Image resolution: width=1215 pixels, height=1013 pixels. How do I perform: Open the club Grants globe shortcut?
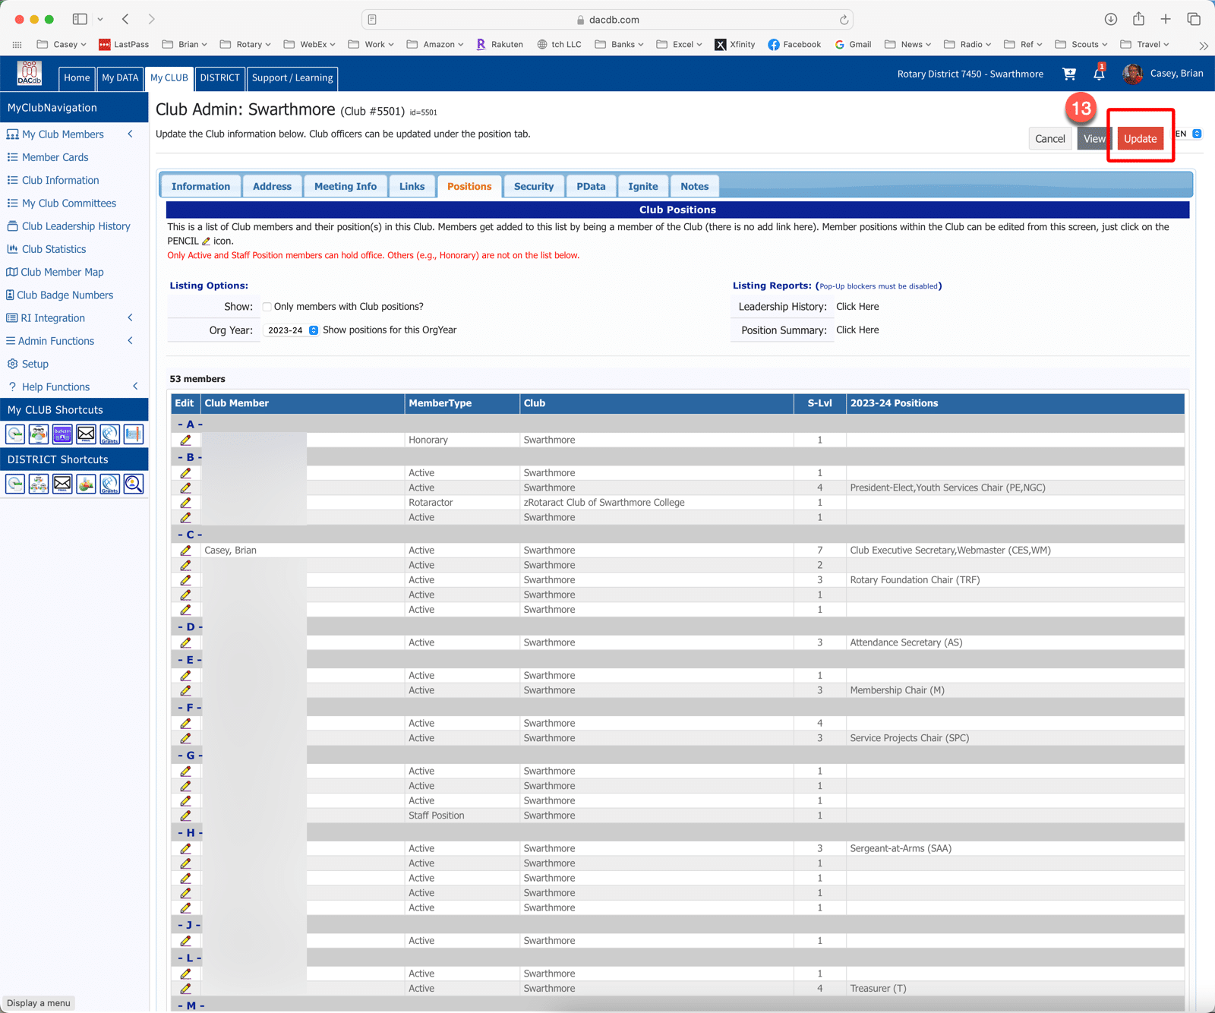click(109, 434)
